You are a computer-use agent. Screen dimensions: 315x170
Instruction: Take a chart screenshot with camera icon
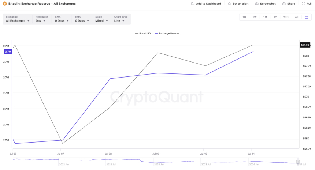tap(257, 4)
